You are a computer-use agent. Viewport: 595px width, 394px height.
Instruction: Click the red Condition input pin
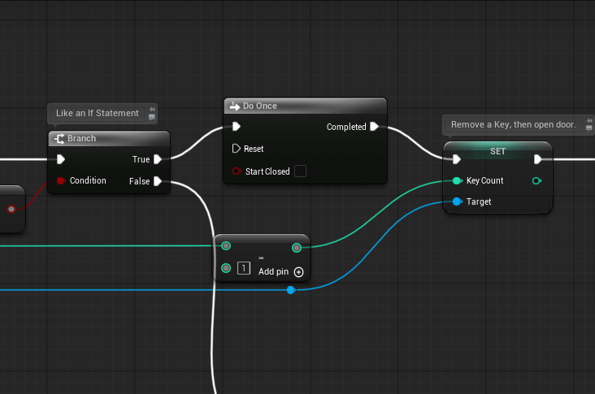(61, 180)
